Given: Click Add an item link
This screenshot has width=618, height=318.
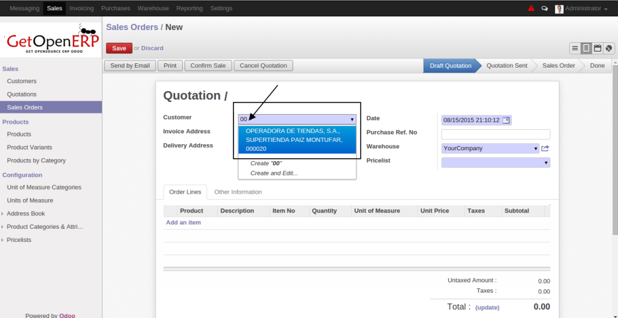Looking at the screenshot, I should pos(183,223).
